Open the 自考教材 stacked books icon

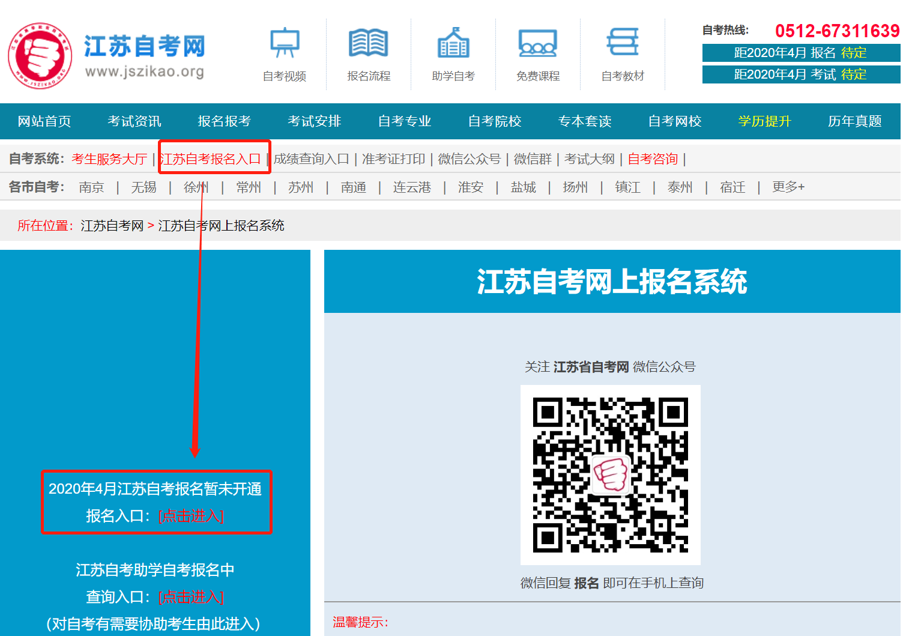623,43
